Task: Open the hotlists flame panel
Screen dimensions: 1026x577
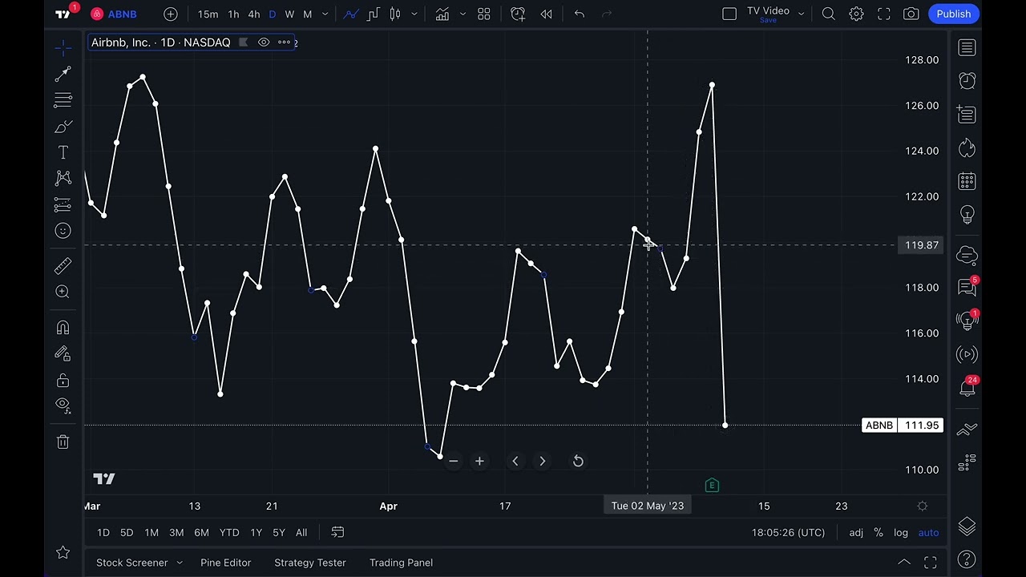Action: click(967, 147)
